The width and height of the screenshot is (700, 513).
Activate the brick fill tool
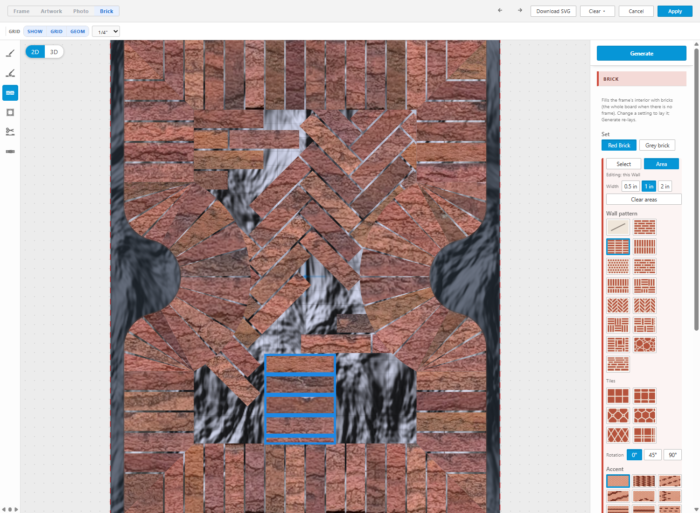click(10, 93)
